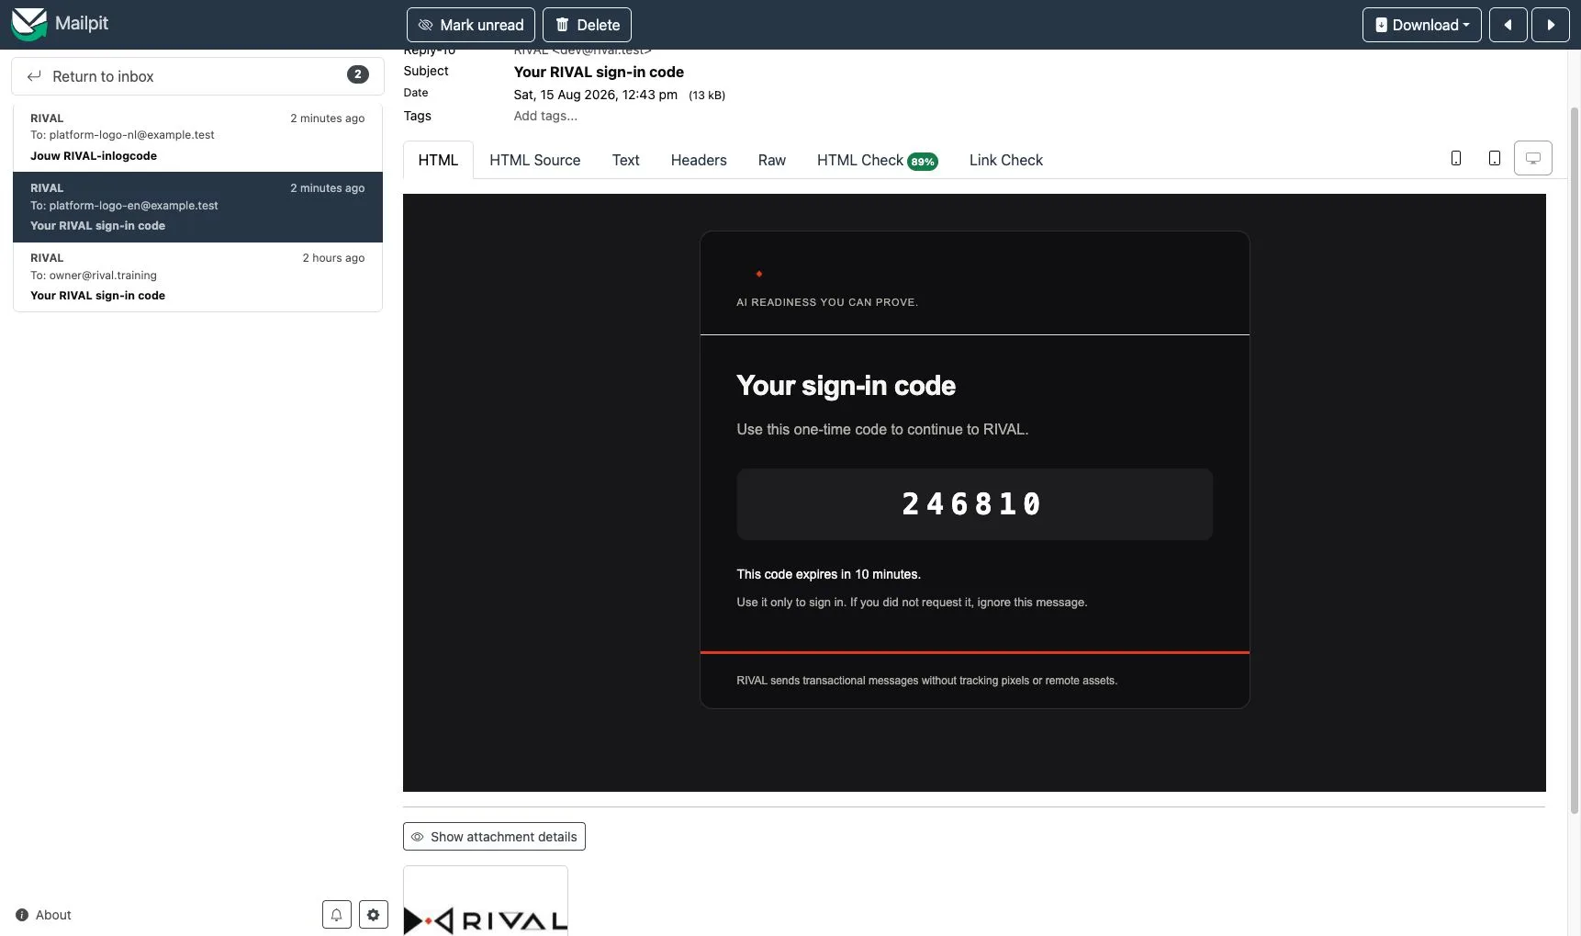Switch to desktop preview size
The width and height of the screenshot is (1581, 936).
(1533, 158)
